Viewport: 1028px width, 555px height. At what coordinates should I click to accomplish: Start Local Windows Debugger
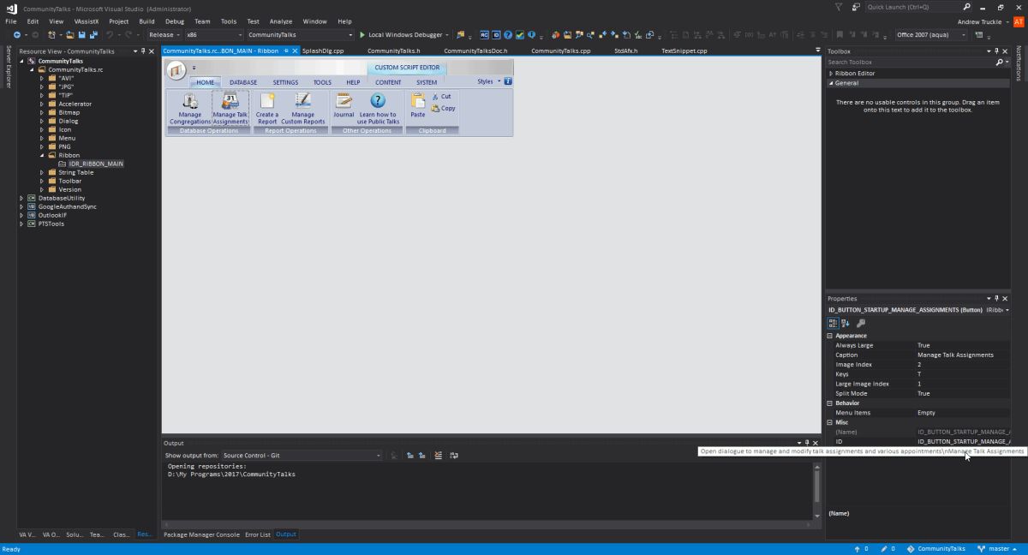(x=404, y=35)
